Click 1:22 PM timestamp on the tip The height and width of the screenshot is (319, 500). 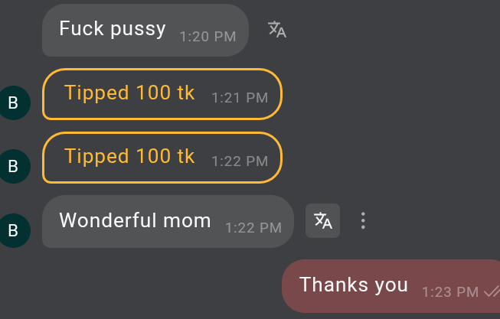(x=240, y=161)
